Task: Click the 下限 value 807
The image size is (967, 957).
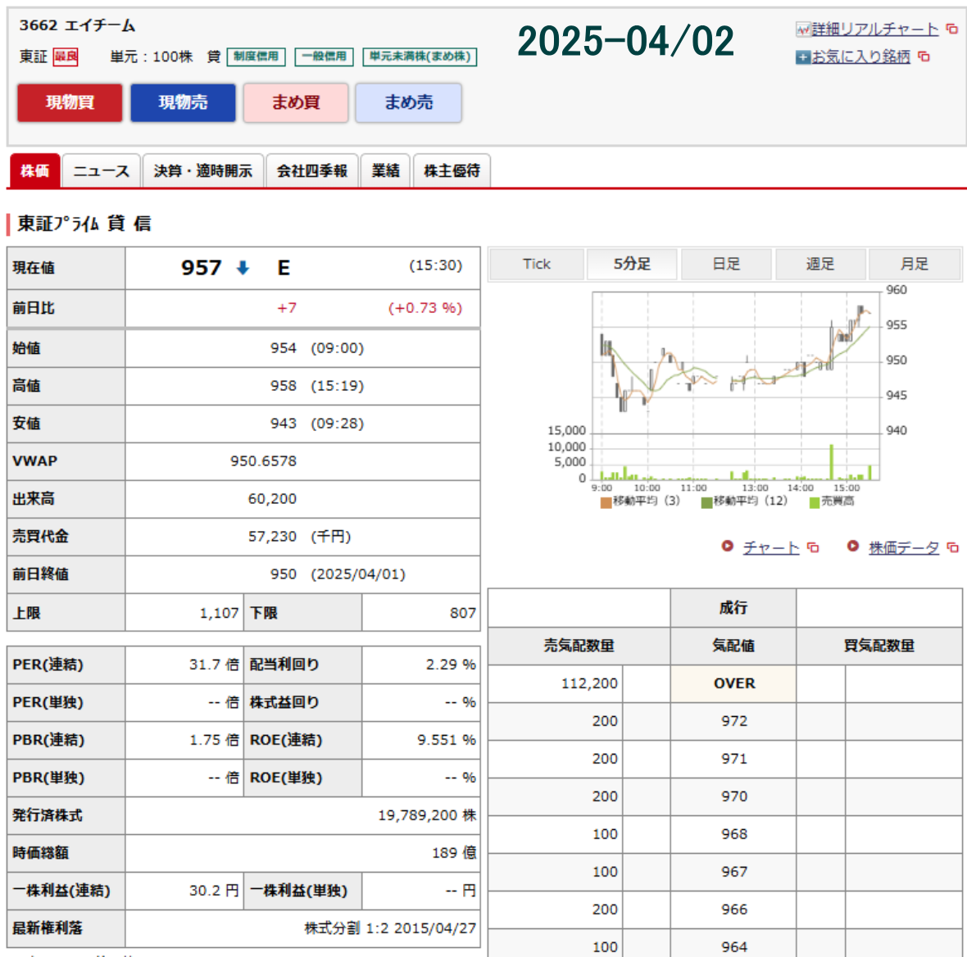Action: point(462,613)
